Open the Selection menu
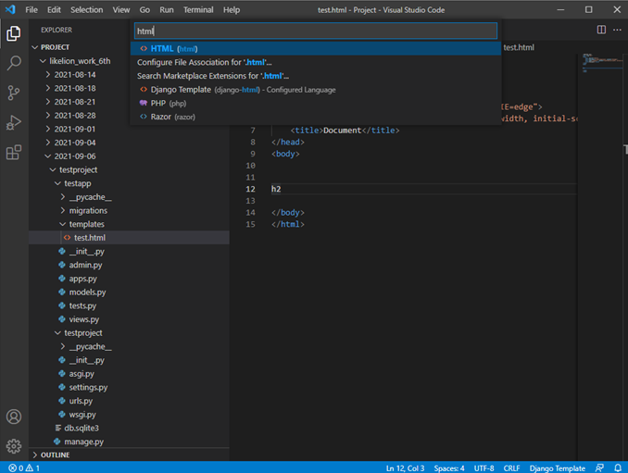This screenshot has width=628, height=473. pos(87,9)
